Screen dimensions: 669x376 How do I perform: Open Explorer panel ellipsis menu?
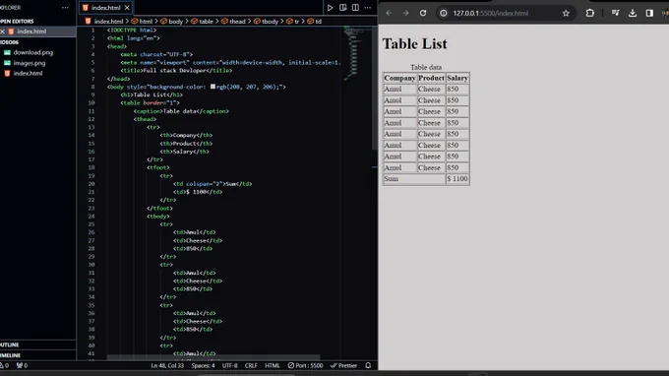(65, 8)
